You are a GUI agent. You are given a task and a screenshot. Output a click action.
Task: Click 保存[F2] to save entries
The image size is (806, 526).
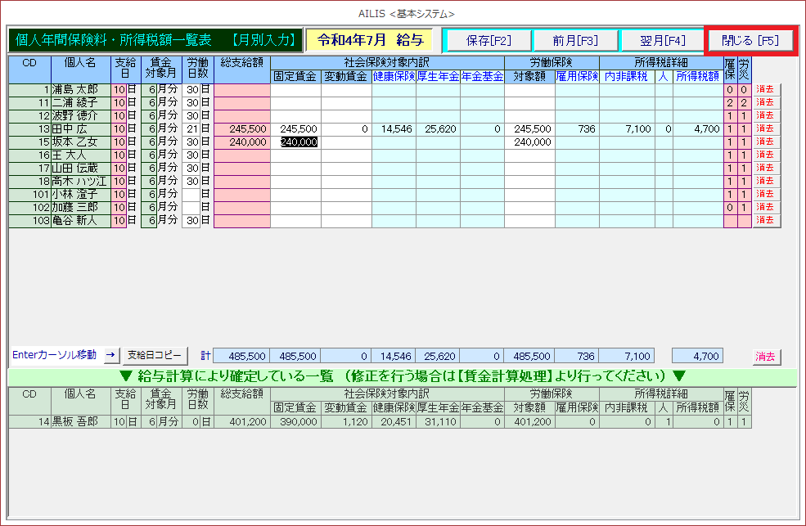488,40
